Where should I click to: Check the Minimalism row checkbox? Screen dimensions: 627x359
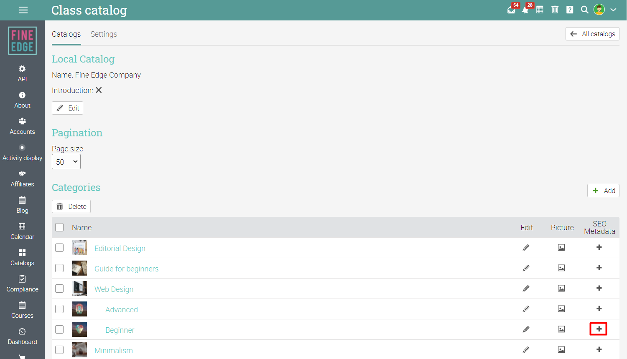point(59,350)
